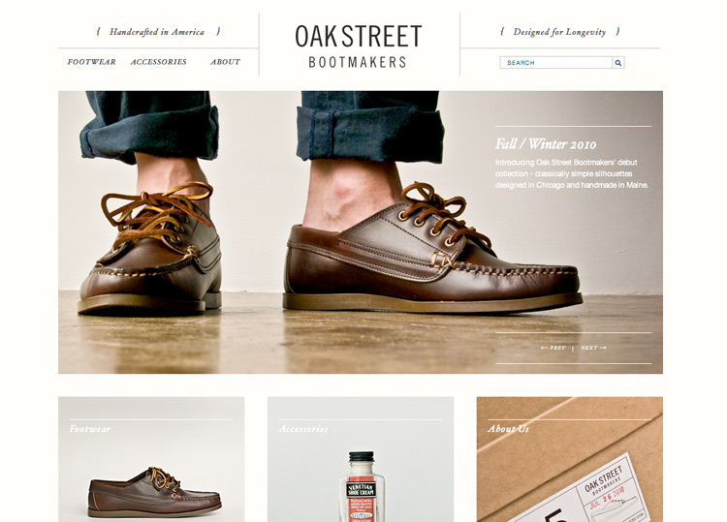Open the Footwear category tile

(x=151, y=459)
